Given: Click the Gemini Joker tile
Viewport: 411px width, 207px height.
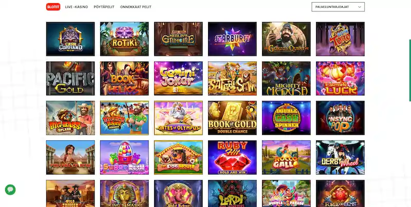Looking at the screenshot, I should tap(178, 78).
